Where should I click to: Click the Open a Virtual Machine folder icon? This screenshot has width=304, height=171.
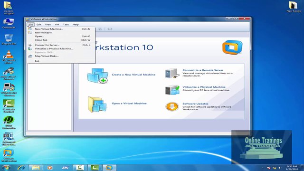pos(97,104)
